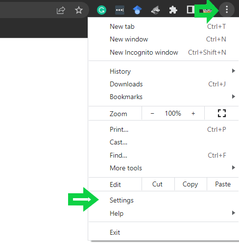The height and width of the screenshot is (245, 239).
Task: Toggle the side panel icon
Action: point(191,10)
